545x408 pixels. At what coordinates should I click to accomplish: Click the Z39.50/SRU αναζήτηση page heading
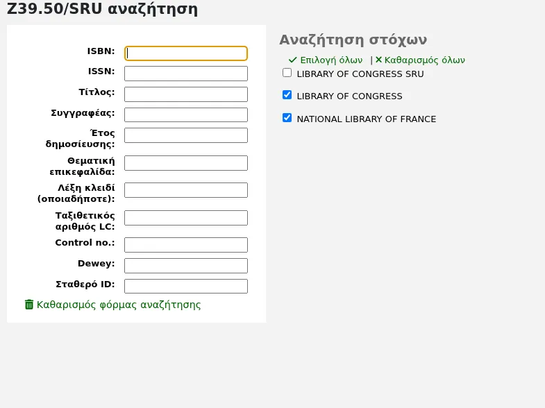(102, 9)
